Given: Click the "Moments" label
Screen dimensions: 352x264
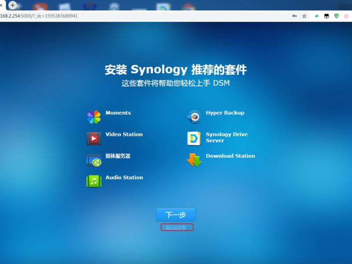Looking at the screenshot, I should coord(118,113).
